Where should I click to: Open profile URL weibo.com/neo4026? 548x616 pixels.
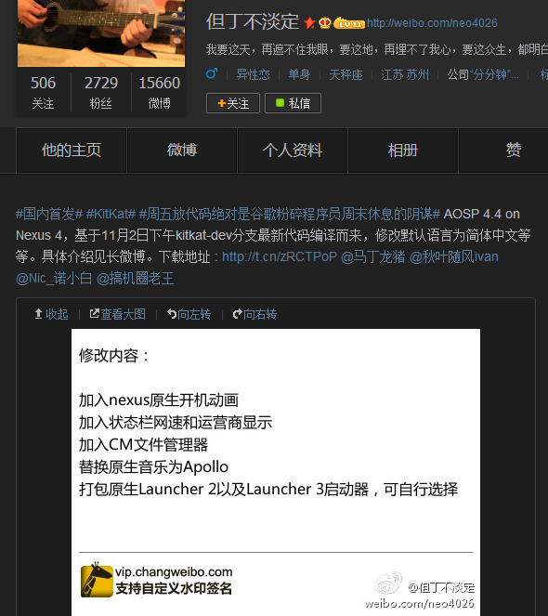[432, 23]
